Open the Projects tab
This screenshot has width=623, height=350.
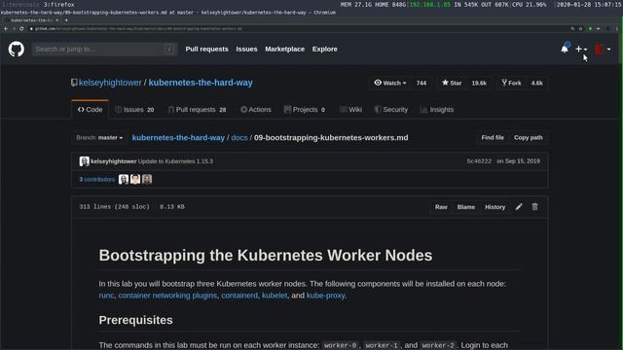click(305, 110)
